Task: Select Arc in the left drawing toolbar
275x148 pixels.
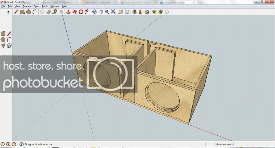Action: (x=9, y=40)
